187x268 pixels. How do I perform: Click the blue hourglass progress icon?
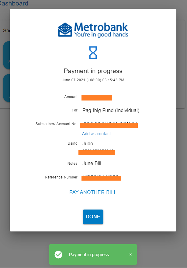coord(93,53)
